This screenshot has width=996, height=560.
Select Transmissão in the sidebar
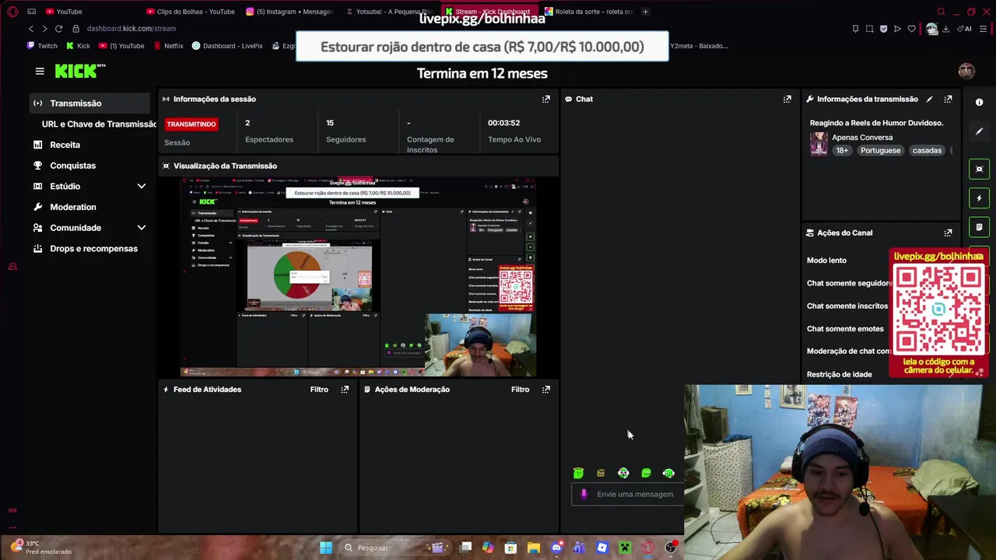[89, 103]
